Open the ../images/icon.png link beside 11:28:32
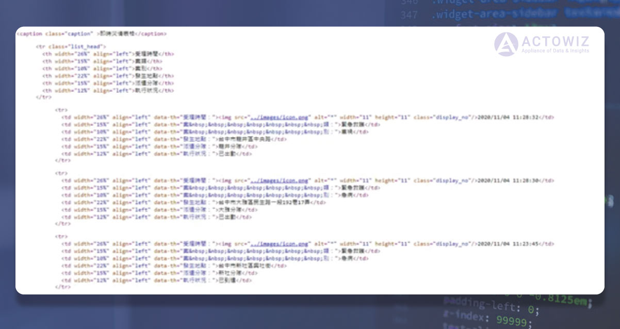Screen dimensions: 620x329 279,118
